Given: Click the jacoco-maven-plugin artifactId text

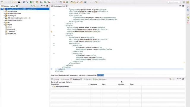Looking at the screenshot, I should (x=88, y=40).
